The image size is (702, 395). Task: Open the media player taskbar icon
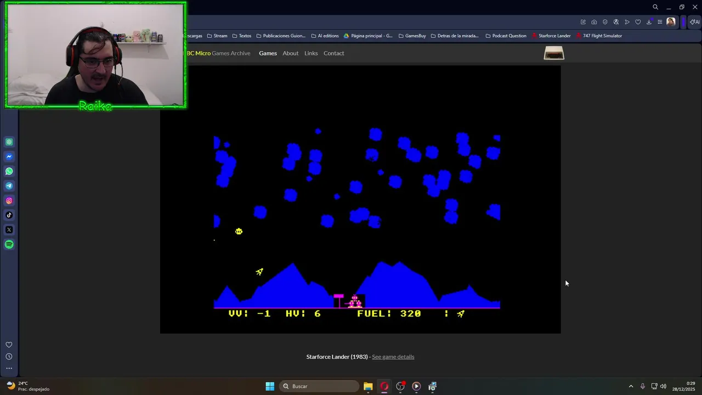click(416, 386)
